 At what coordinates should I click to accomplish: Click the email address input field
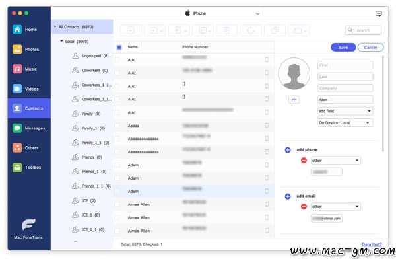(x=327, y=219)
